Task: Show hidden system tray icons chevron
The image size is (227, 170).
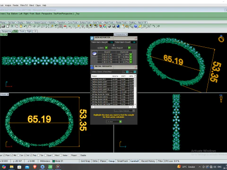Action: (200, 167)
